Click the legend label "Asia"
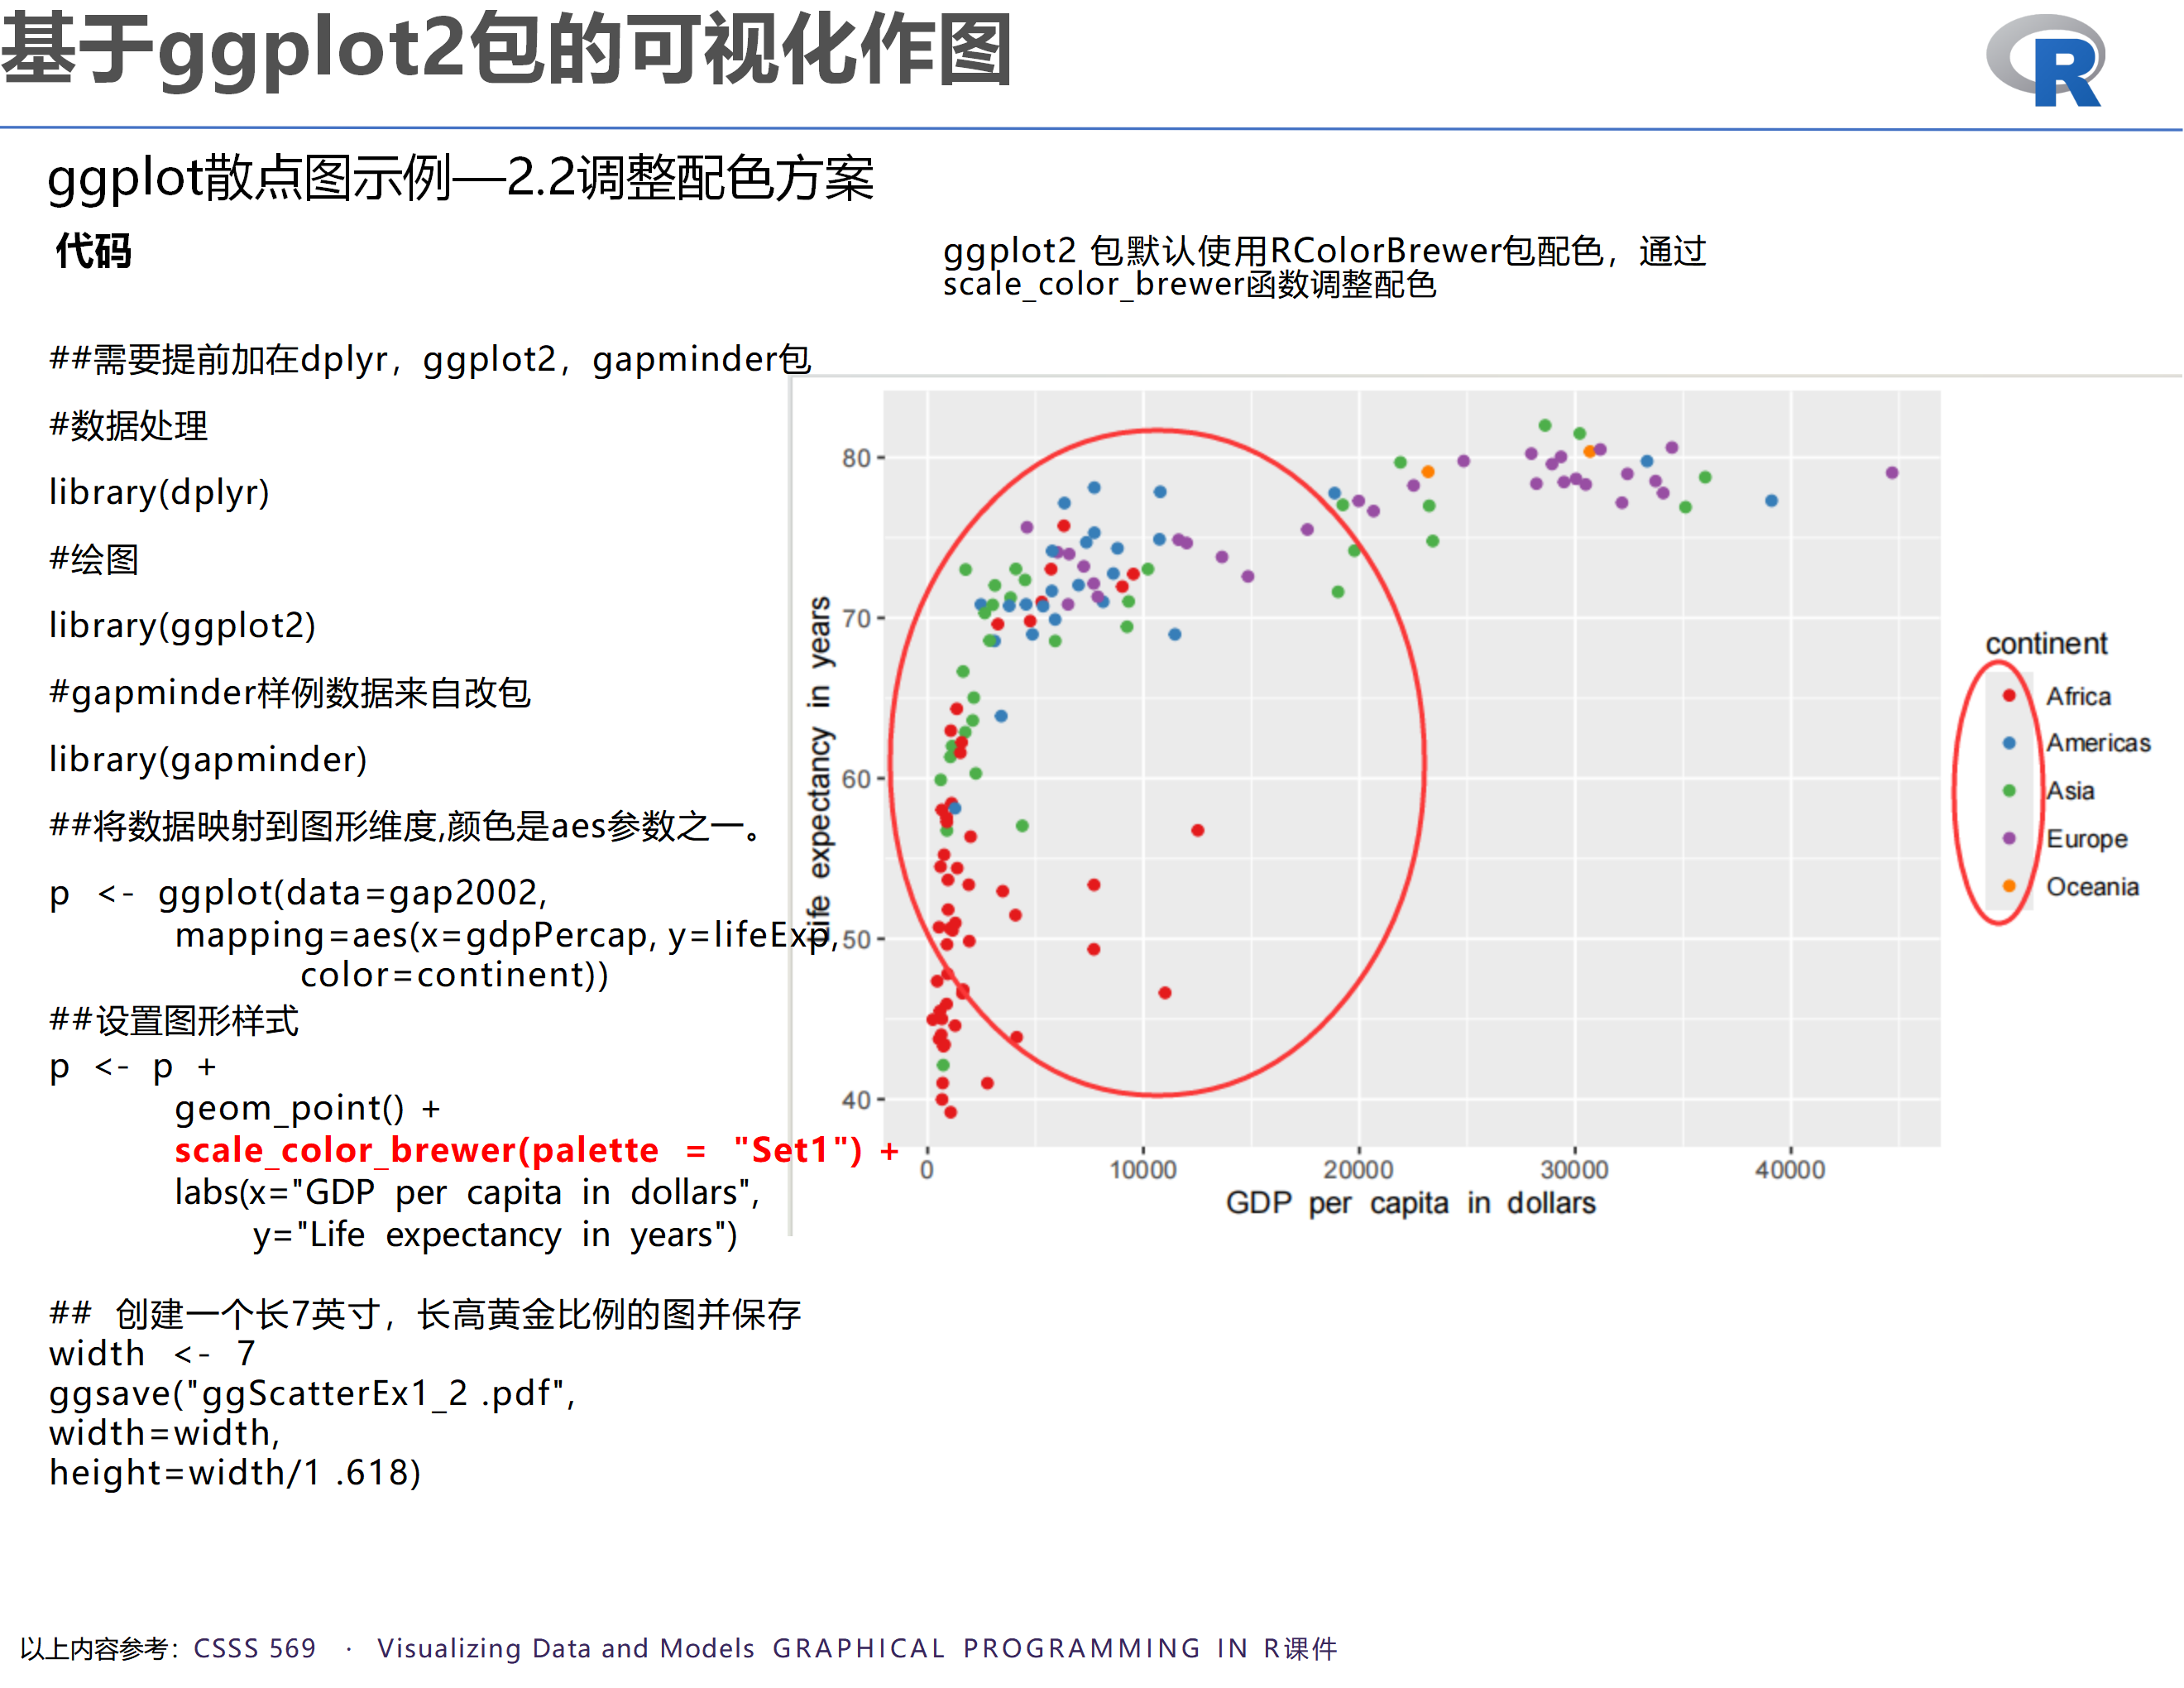 (x=2070, y=791)
